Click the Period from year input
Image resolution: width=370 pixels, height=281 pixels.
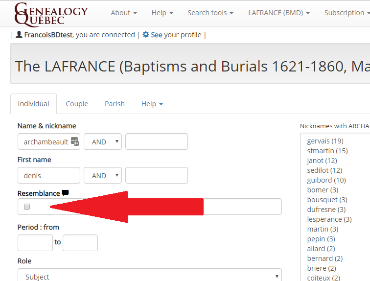[x=35, y=243]
